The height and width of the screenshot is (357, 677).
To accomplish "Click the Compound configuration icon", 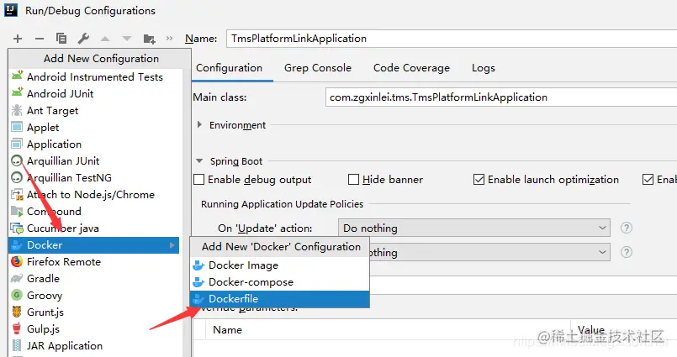I will (x=17, y=212).
